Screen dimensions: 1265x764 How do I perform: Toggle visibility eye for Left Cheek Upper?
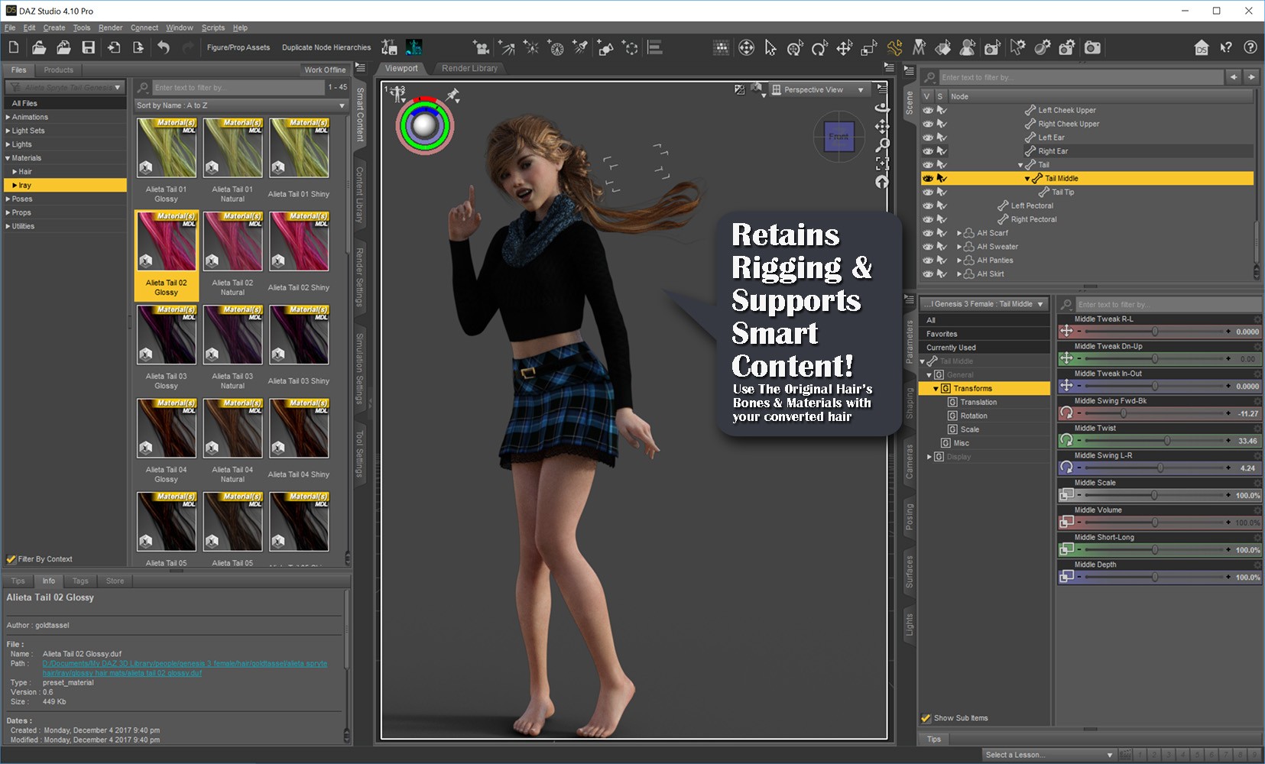(927, 111)
